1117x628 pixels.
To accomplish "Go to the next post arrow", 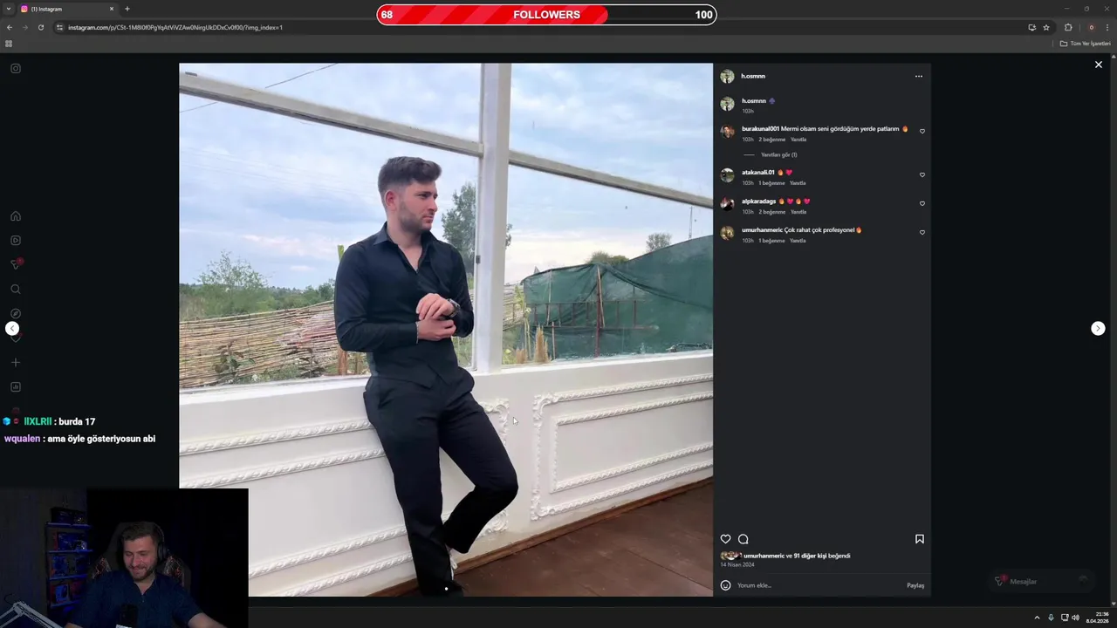I will coord(1098,328).
